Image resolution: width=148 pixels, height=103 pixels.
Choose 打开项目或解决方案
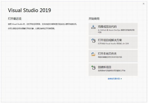click(x=113, y=43)
